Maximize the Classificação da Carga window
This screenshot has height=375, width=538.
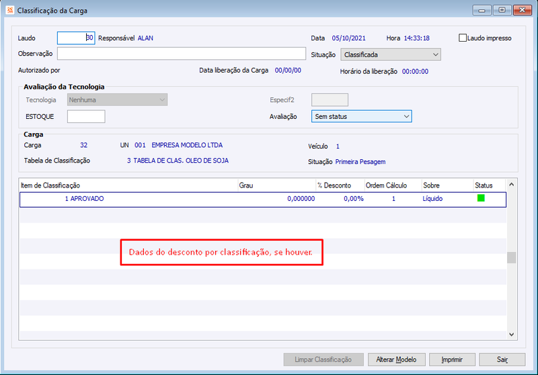pos(502,10)
